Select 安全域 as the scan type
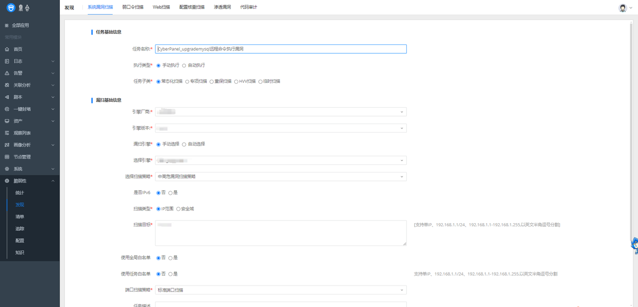 [x=178, y=209]
